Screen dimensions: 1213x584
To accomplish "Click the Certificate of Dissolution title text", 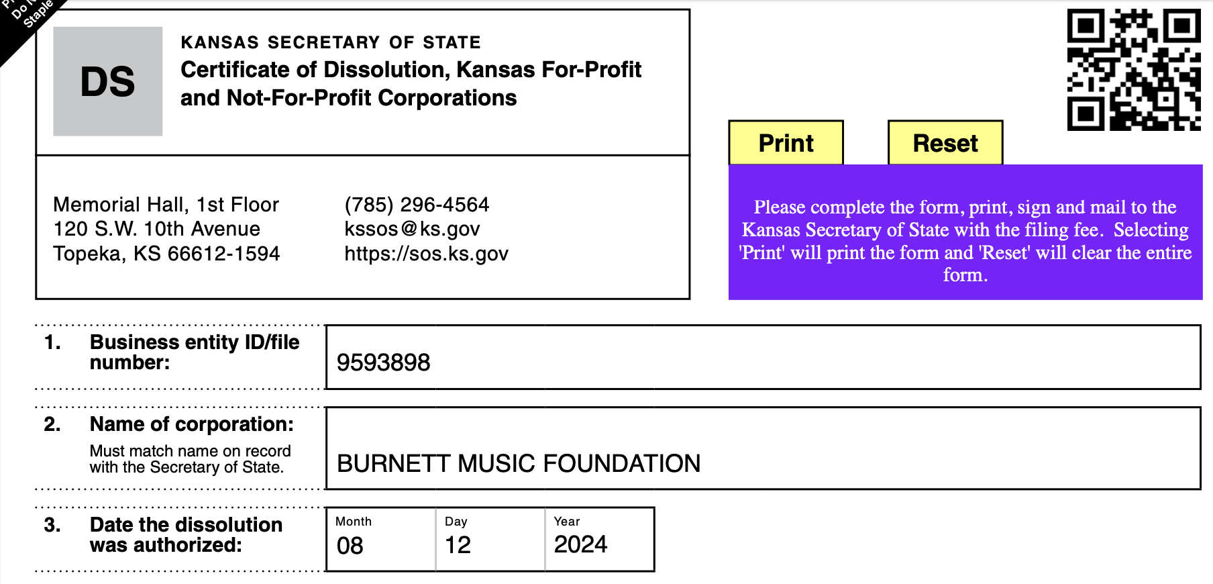I will pos(411,84).
